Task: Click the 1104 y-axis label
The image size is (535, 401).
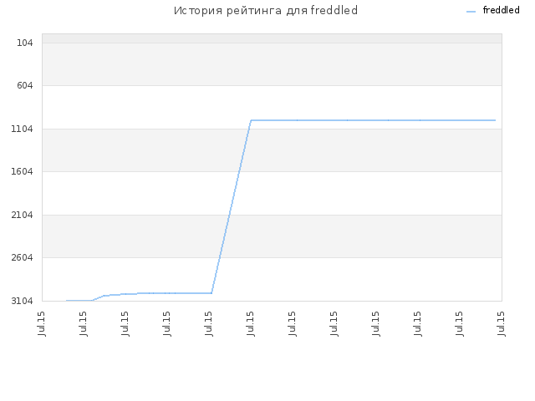Action: (x=23, y=129)
